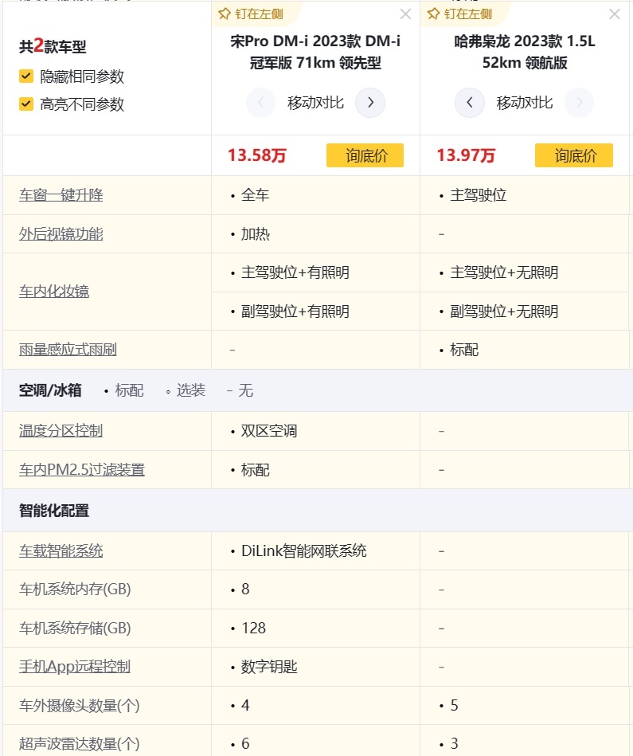Image resolution: width=633 pixels, height=756 pixels.
Task: Move 宋Pro DM-i column left arrow
Action: coord(260,102)
